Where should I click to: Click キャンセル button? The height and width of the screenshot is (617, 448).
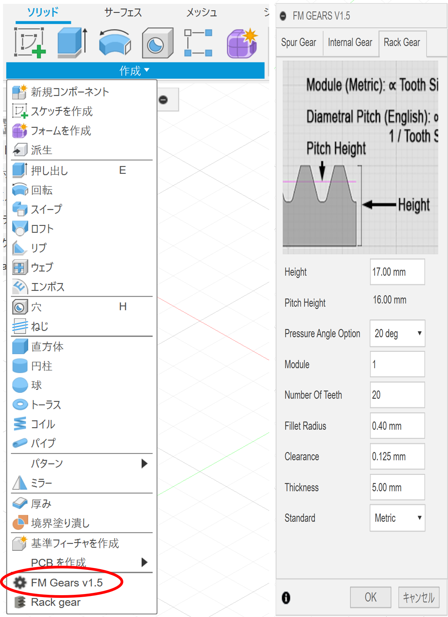[419, 597]
